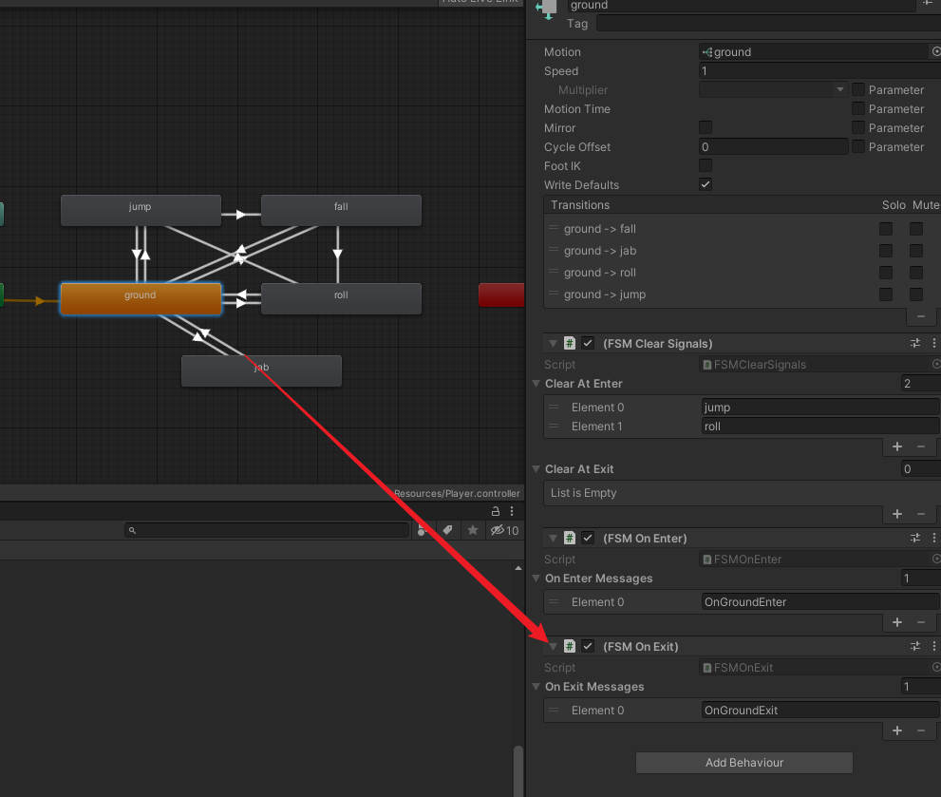This screenshot has height=797, width=941.
Task: Add element to On Enter Messages list
Action: 897,621
